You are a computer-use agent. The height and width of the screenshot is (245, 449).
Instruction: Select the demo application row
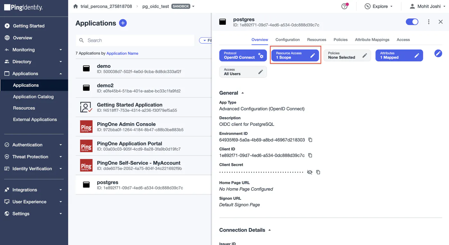pos(144,68)
